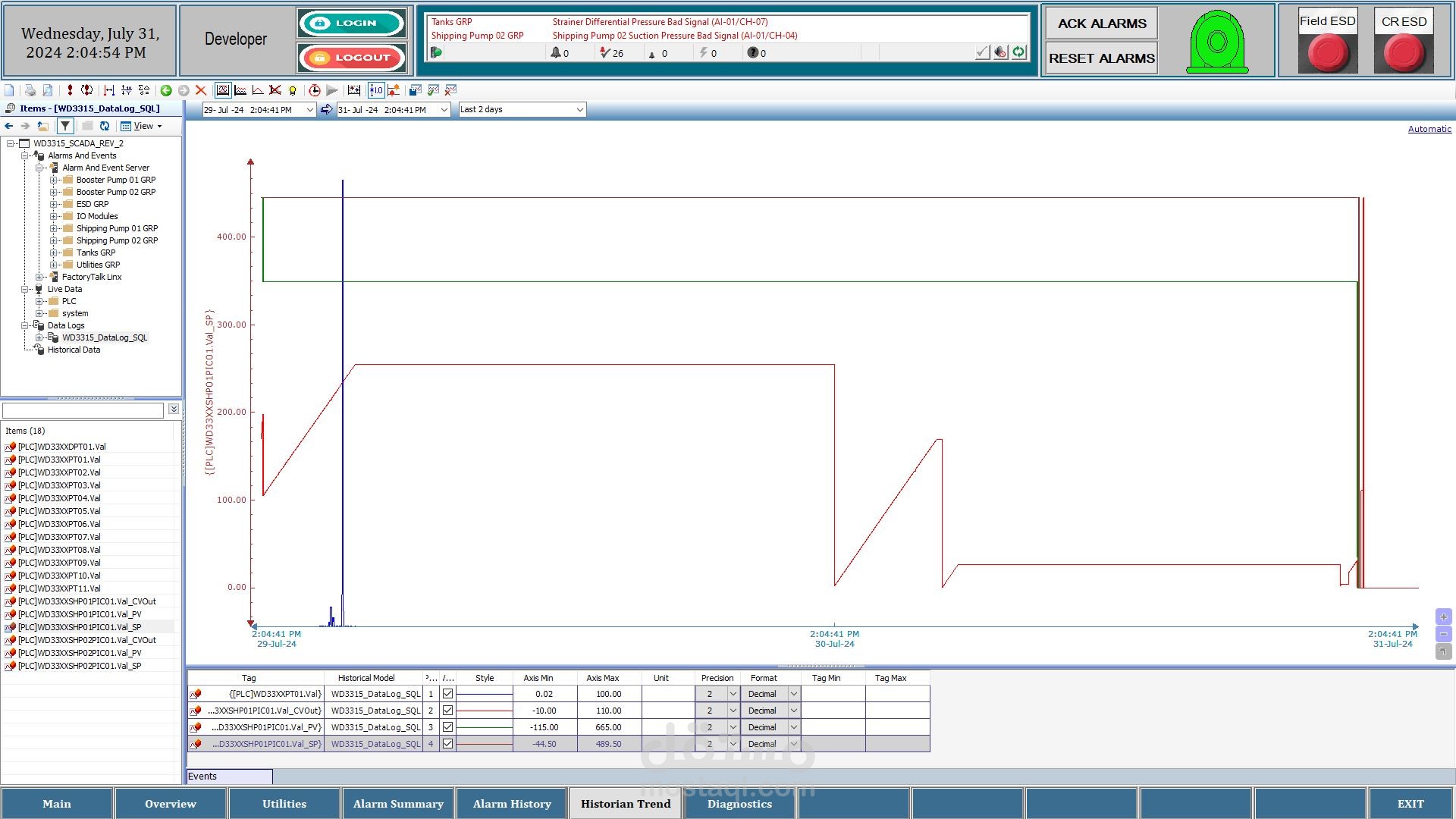Click the ACK ALARMS button
The width and height of the screenshot is (1456, 819).
click(1101, 24)
